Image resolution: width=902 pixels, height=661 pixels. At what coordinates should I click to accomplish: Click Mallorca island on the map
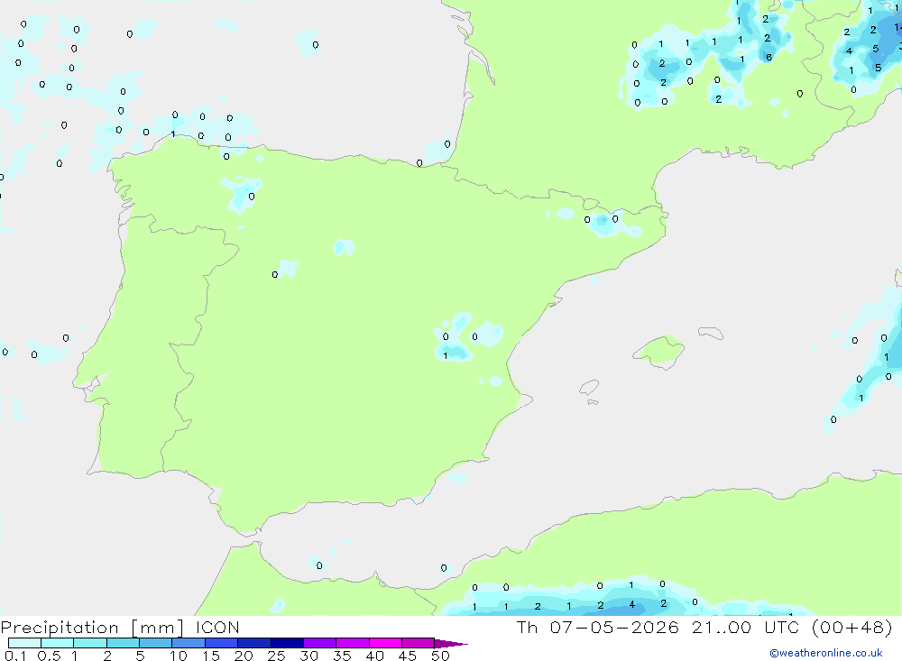[x=659, y=350]
